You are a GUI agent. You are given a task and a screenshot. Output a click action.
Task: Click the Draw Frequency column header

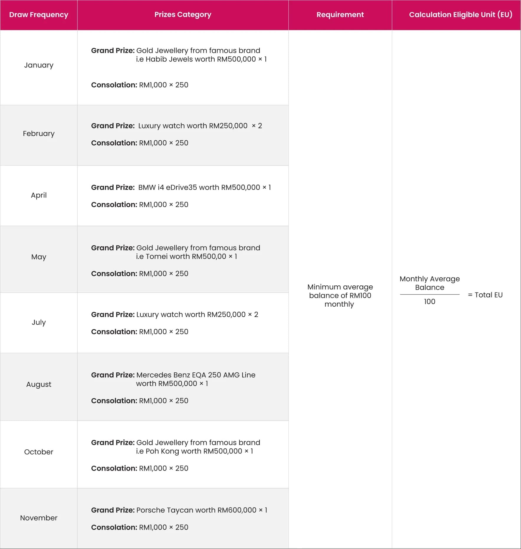[39, 15]
